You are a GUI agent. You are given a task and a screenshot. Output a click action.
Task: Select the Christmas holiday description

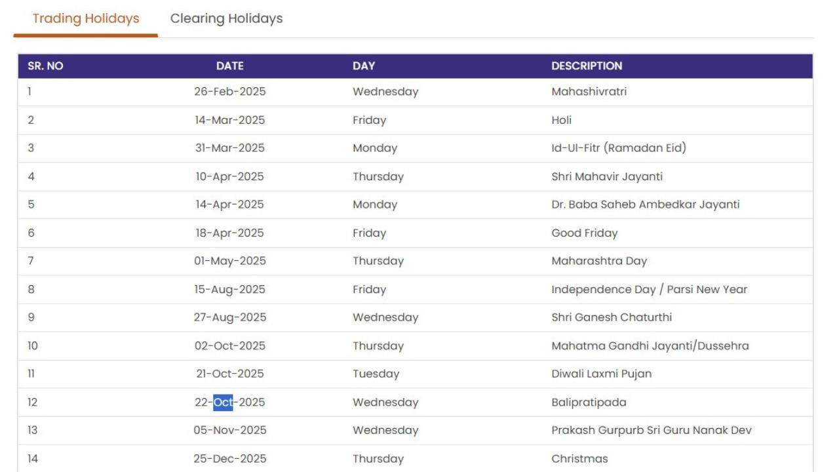point(579,458)
